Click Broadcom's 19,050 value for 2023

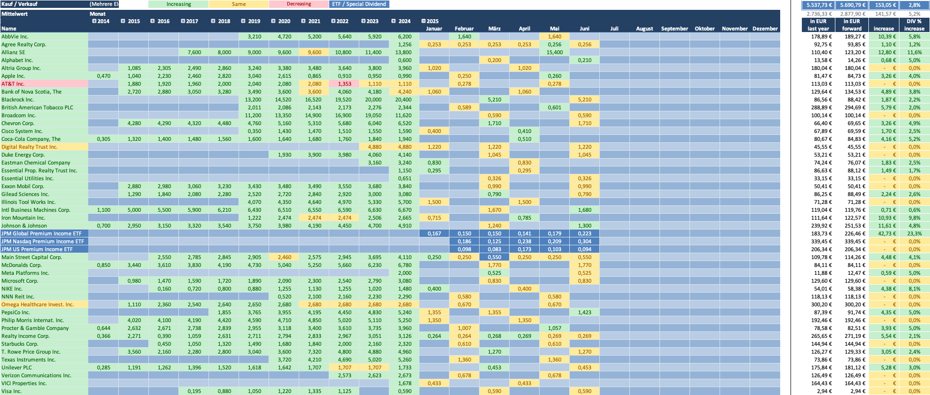click(374, 115)
